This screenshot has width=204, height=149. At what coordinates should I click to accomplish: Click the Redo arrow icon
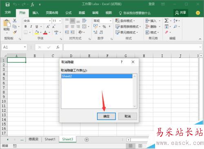tap(24, 4)
